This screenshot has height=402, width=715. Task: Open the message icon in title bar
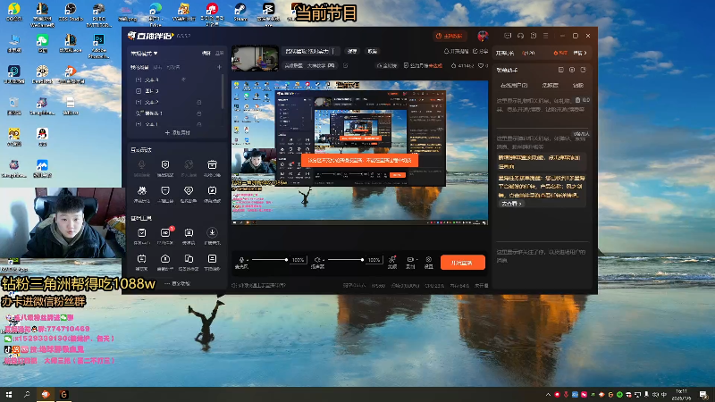point(508,36)
